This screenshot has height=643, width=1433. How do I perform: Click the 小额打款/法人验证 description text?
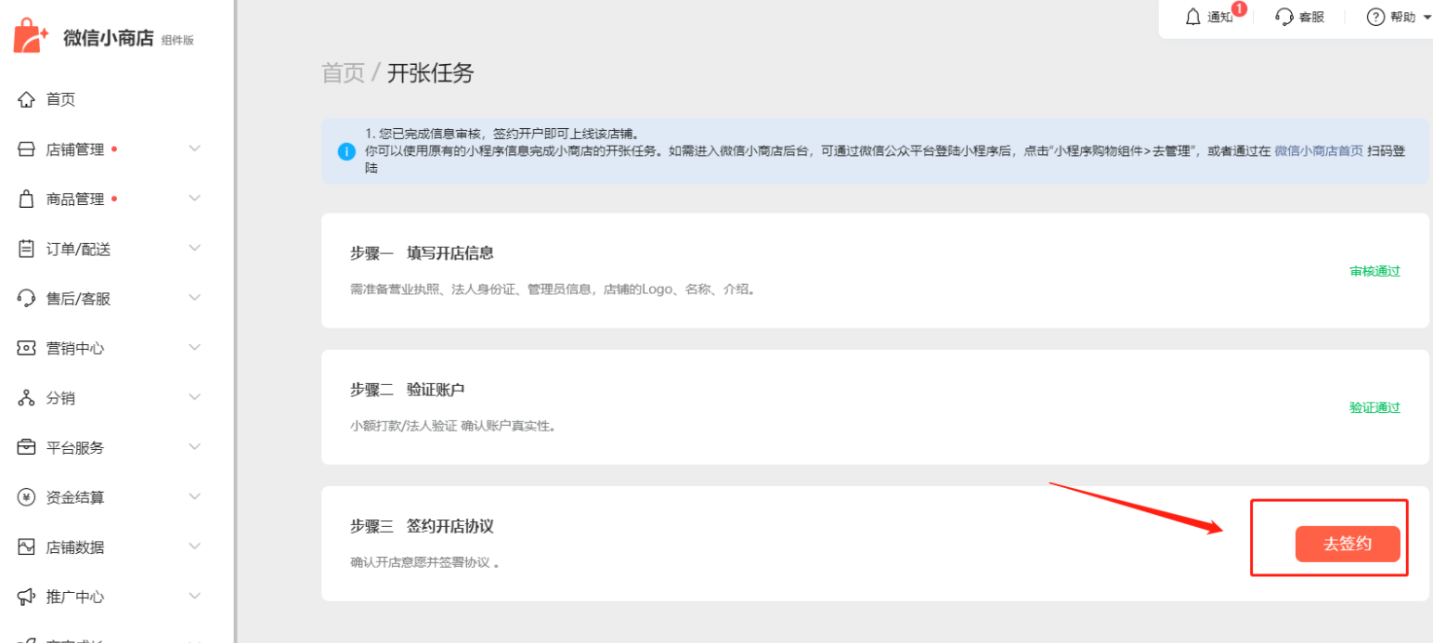[452, 426]
